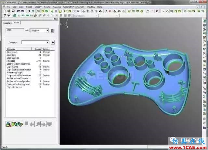Open the Window menu

(x=91, y=7)
